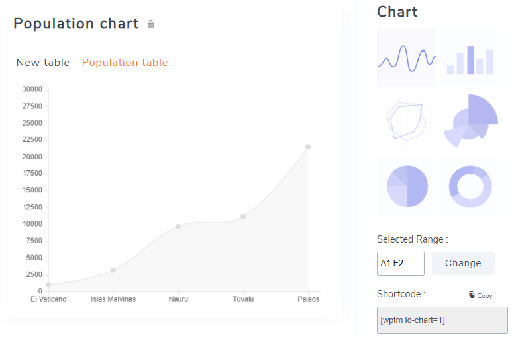Image resolution: width=512 pixels, height=337 pixels.
Task: Click the shortcode text box
Action: coord(442,320)
